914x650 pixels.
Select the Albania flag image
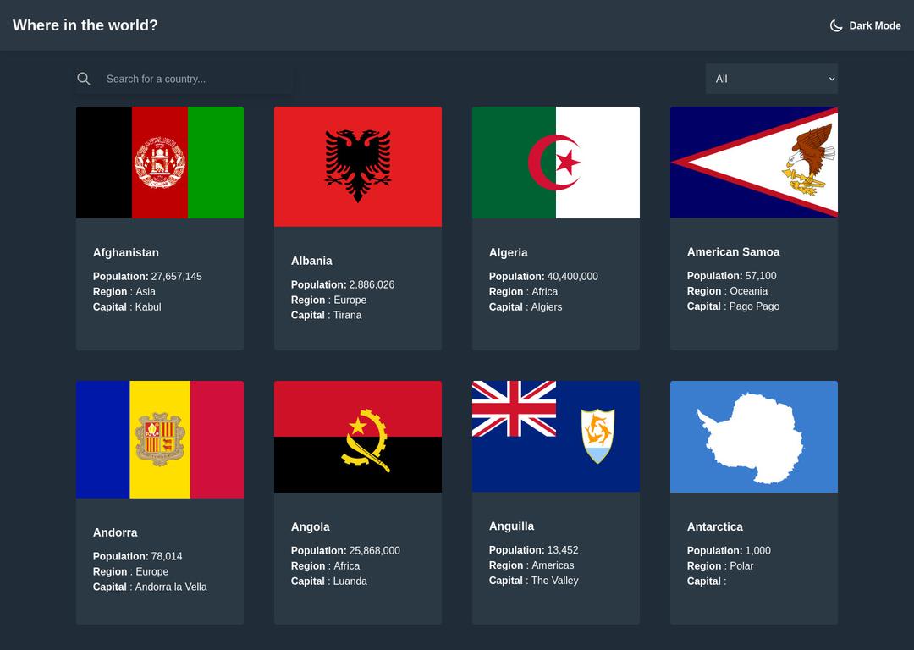coord(358,167)
